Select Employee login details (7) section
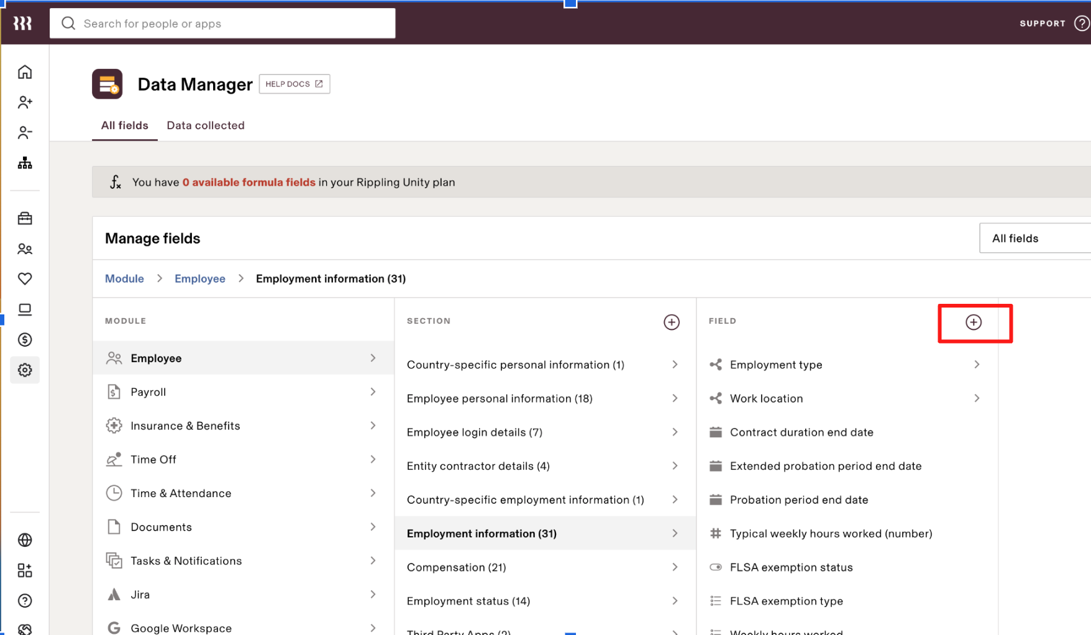The height and width of the screenshot is (635, 1091). pos(545,432)
